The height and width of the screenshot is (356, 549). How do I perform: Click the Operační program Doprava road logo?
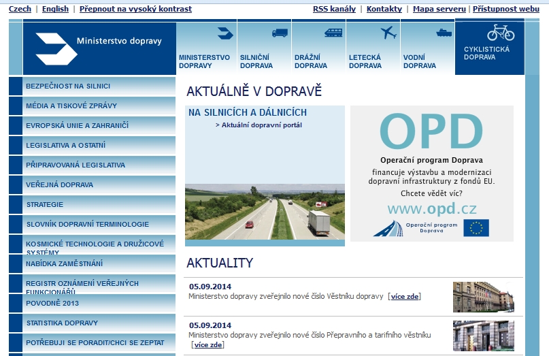388,228
